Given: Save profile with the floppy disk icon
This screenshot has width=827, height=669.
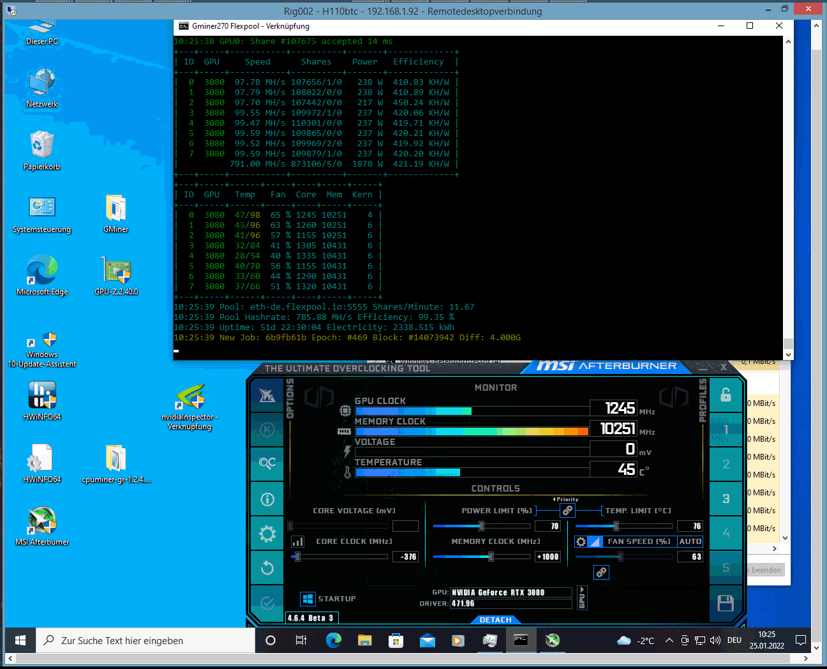Looking at the screenshot, I should point(726,603).
